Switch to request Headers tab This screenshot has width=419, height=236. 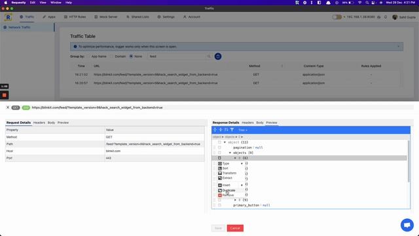click(39, 123)
